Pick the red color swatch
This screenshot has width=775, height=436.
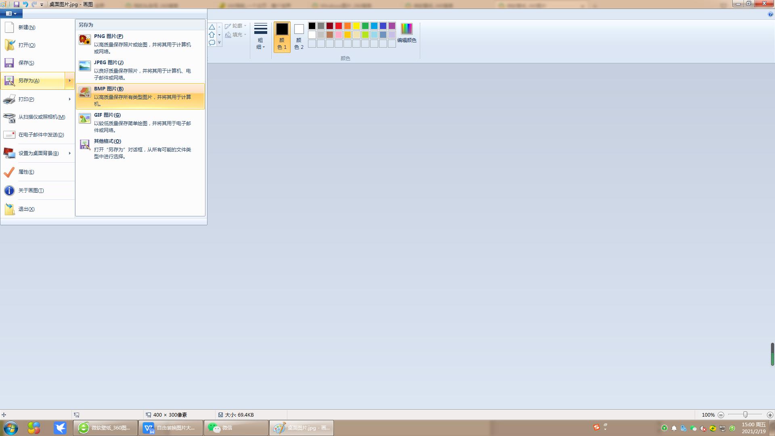(x=339, y=26)
